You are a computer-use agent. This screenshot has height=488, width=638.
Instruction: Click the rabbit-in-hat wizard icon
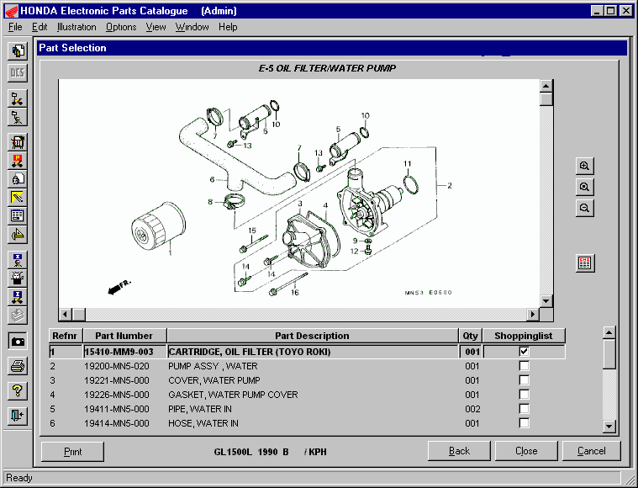tap(18, 278)
